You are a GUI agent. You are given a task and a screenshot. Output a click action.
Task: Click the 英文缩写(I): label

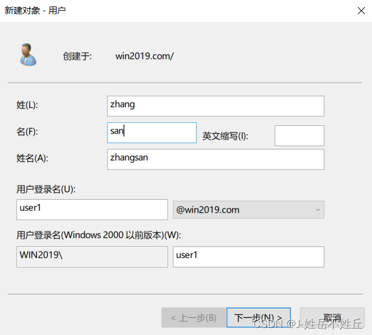(225, 136)
